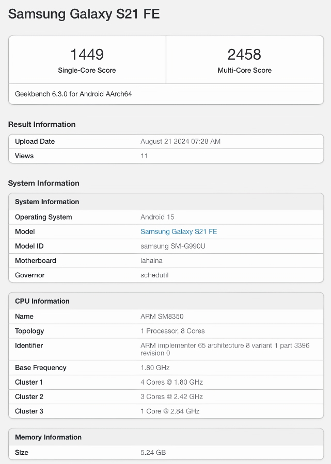Select the Android 15 operating system value
The image size is (331, 464).
[x=157, y=217]
